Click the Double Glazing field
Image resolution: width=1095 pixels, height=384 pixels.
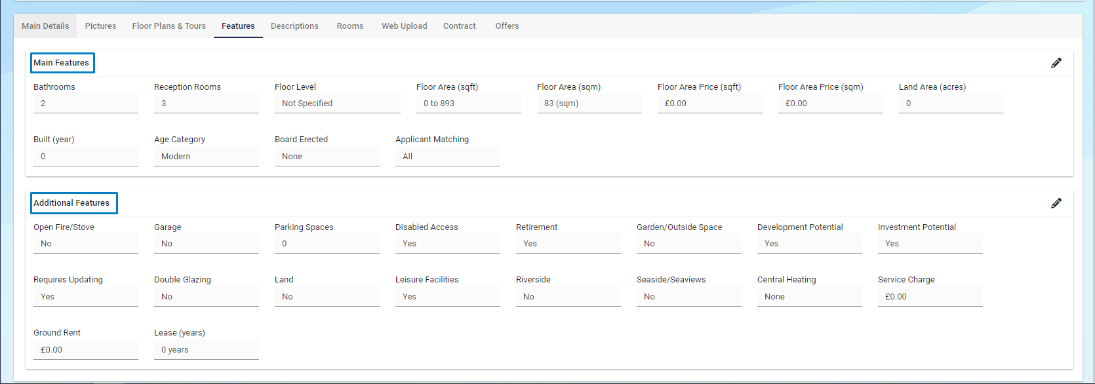click(x=207, y=297)
